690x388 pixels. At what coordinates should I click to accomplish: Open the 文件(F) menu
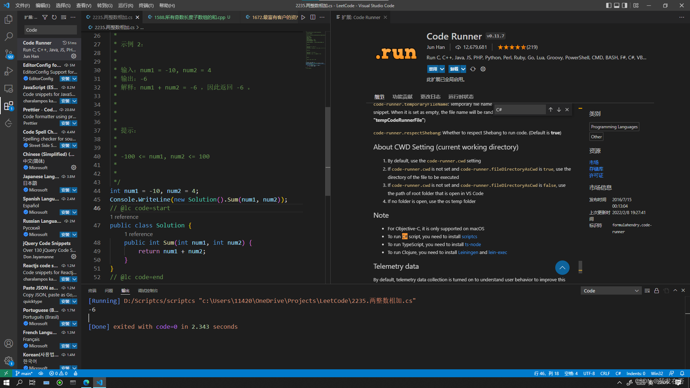(23, 5)
